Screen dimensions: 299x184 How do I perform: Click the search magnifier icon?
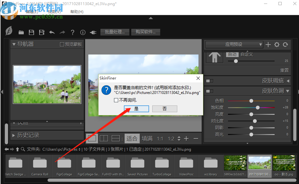pyautogui.click(x=23, y=149)
